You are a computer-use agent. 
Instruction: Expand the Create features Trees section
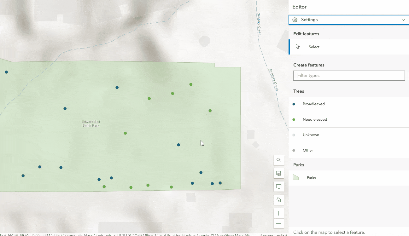[x=298, y=91]
